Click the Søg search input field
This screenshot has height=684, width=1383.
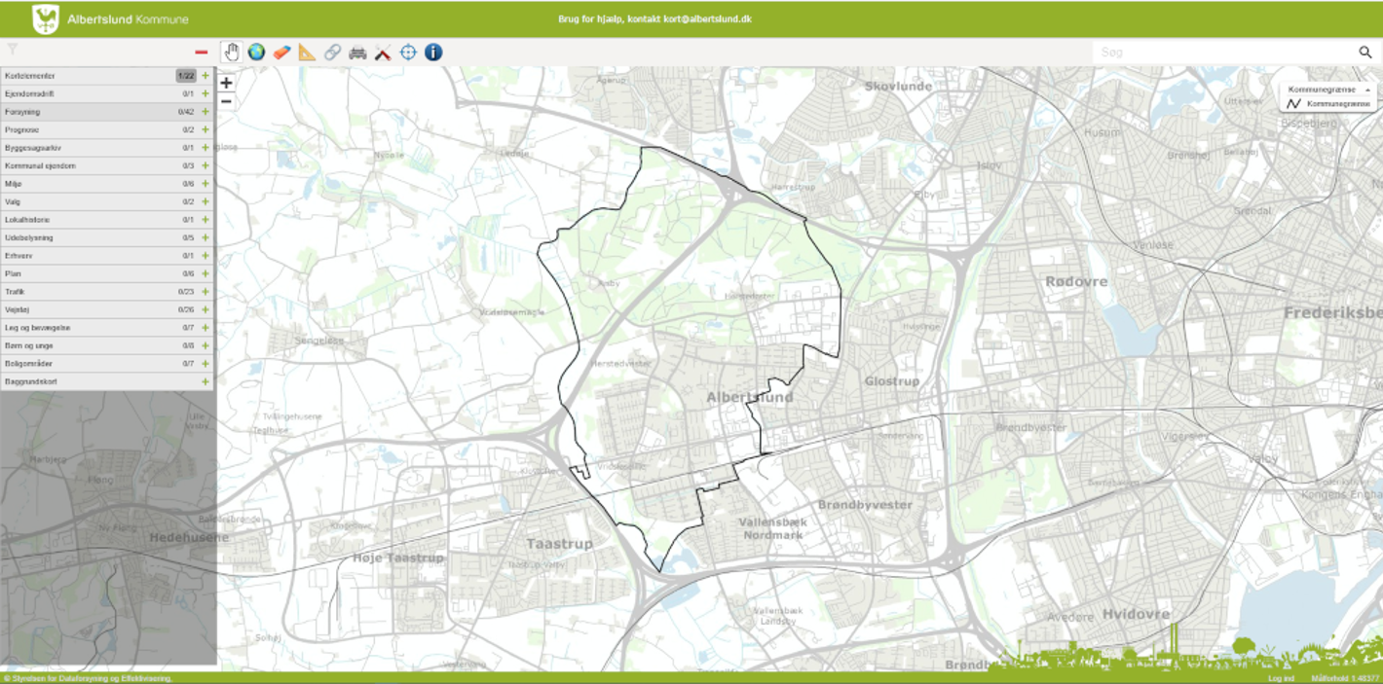(x=1222, y=53)
